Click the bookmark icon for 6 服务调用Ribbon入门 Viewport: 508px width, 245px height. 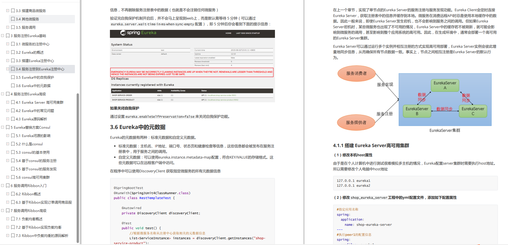[x=8, y=186]
